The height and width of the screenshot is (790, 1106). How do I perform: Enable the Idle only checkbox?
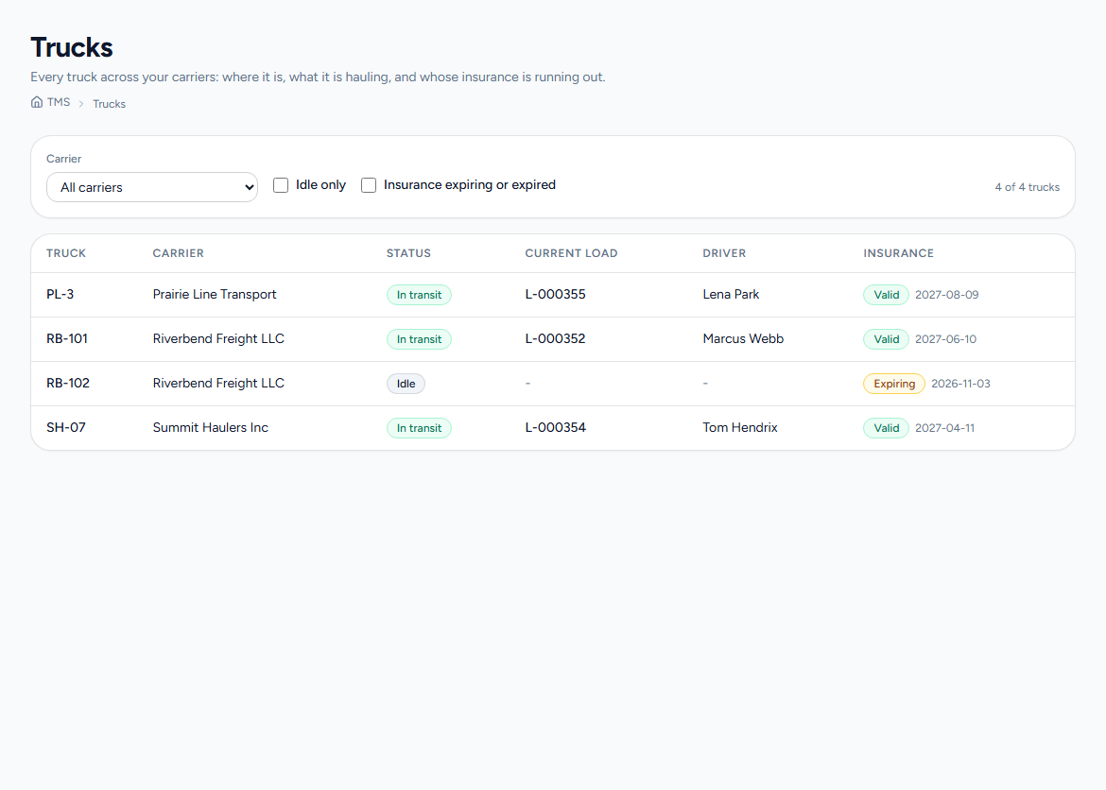click(281, 185)
